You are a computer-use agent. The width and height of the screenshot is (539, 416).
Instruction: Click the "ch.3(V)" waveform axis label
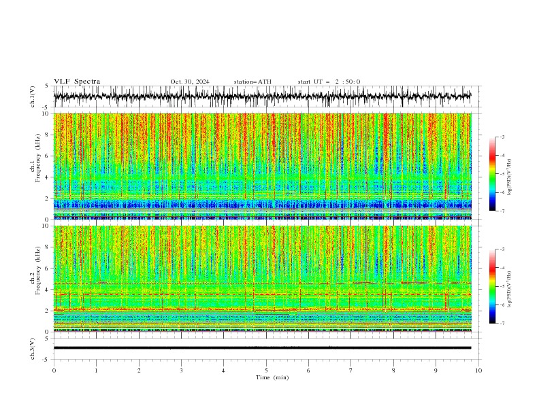point(33,349)
